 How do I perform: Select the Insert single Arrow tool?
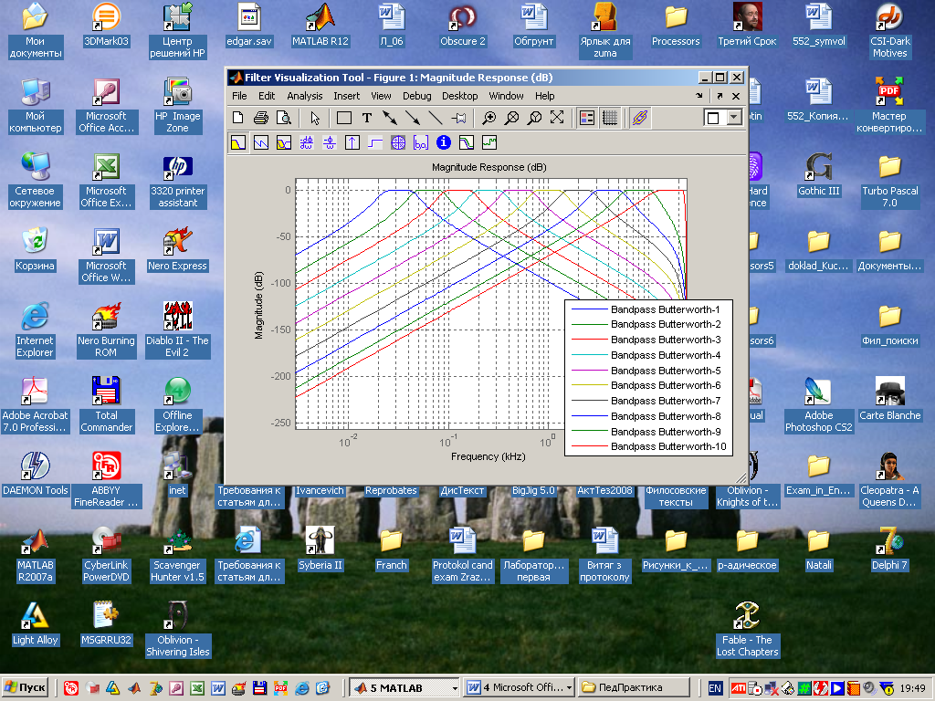pos(413,118)
